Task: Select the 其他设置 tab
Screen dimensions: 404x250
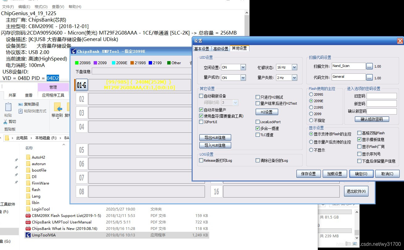Action: (x=239, y=48)
